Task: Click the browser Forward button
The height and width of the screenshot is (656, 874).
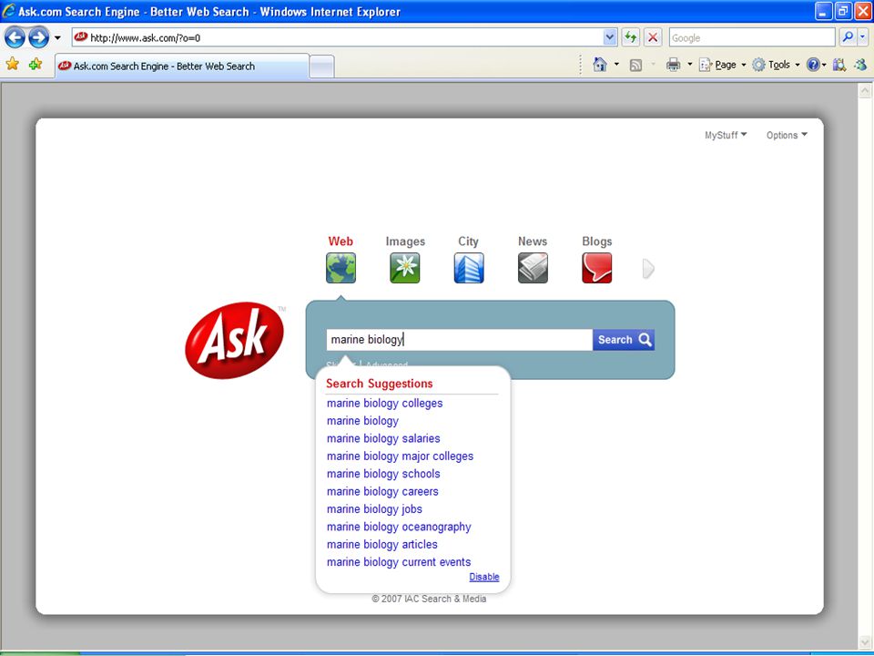Action: (x=38, y=38)
